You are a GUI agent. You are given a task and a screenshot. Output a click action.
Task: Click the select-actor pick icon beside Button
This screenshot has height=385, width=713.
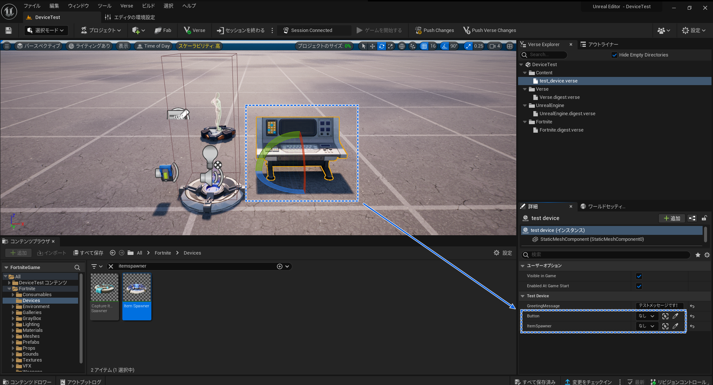click(x=665, y=316)
